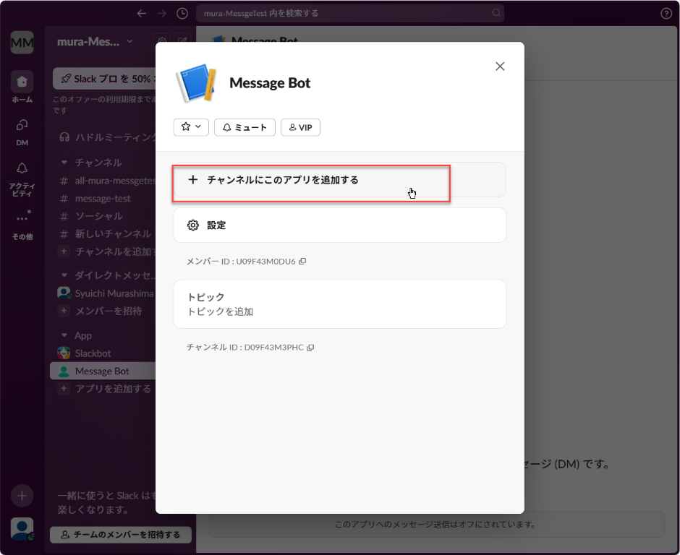Image resolution: width=680 pixels, height=555 pixels.
Task: Click the MM workspace switcher icon
Action: (x=22, y=43)
